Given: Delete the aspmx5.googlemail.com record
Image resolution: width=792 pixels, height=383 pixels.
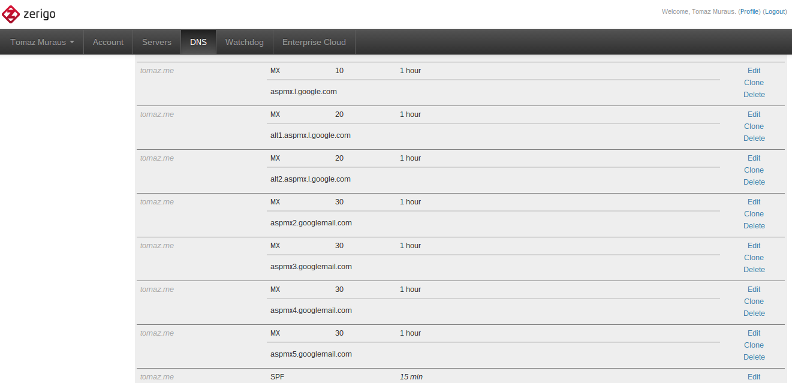Looking at the screenshot, I should (754, 357).
